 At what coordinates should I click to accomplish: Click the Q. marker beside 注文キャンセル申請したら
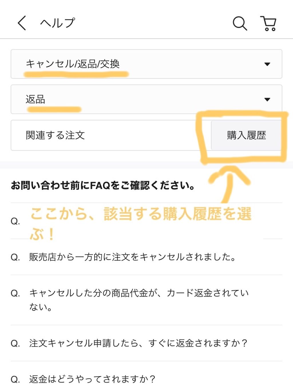click(15, 343)
